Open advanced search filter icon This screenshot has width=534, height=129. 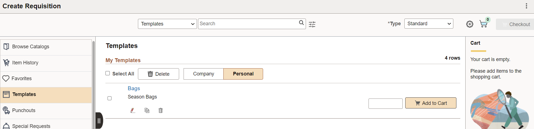[312, 24]
